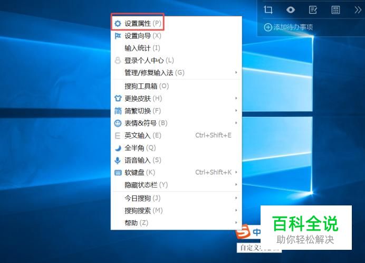Click 搜狗搜索 (M) label
The image size is (365, 263).
(143, 211)
